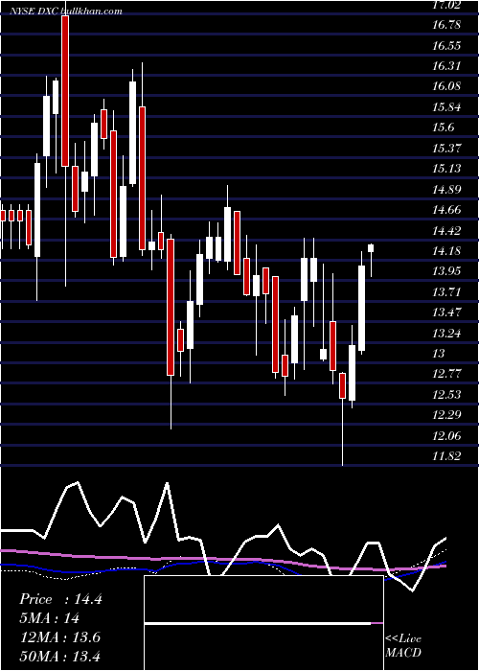
Task: Click the 15.6 price axis label
Action: [444, 127]
